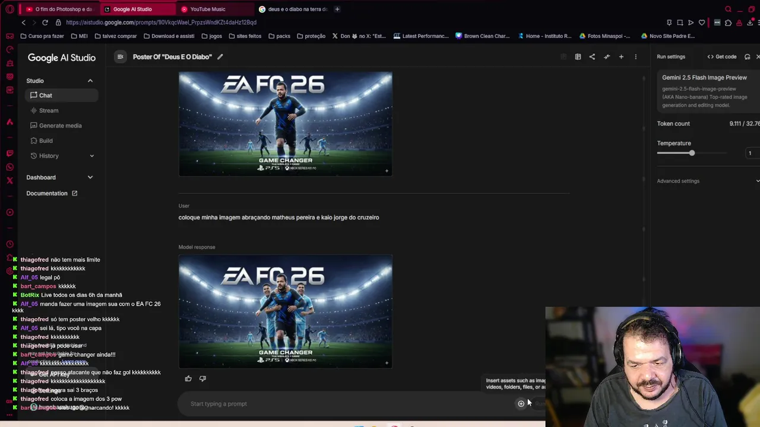Open browser search icon at top right

[x=728, y=9]
